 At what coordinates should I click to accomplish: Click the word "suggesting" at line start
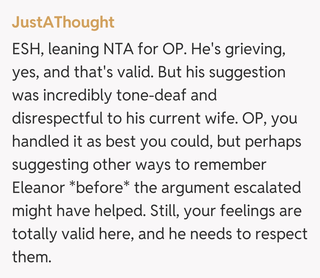[50, 165]
